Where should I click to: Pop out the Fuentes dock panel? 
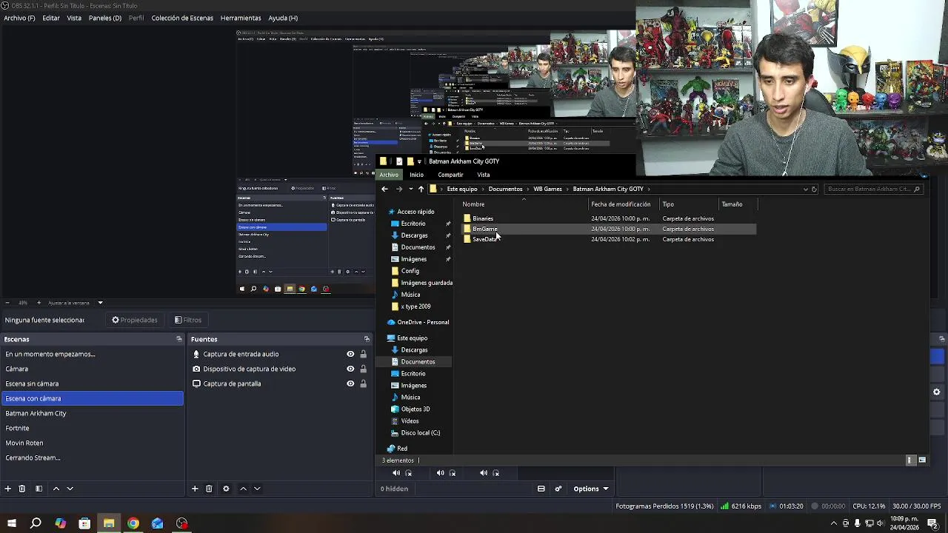367,339
